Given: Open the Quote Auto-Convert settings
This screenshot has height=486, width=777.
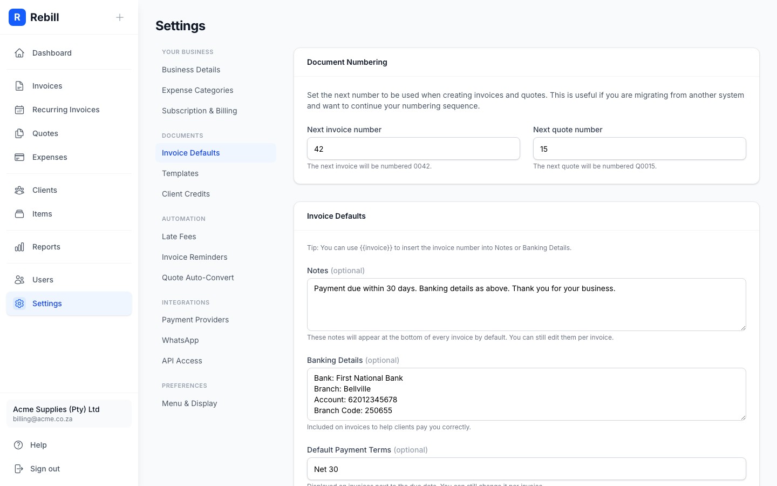Looking at the screenshot, I should pyautogui.click(x=197, y=277).
